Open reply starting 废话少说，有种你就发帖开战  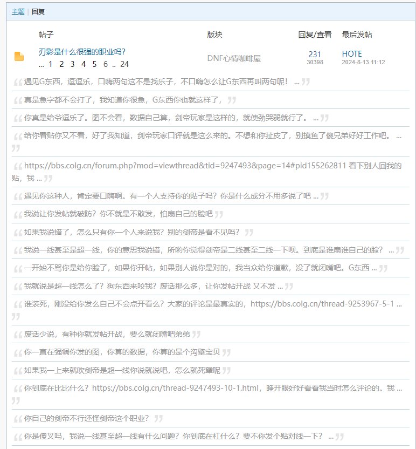tap(107, 334)
